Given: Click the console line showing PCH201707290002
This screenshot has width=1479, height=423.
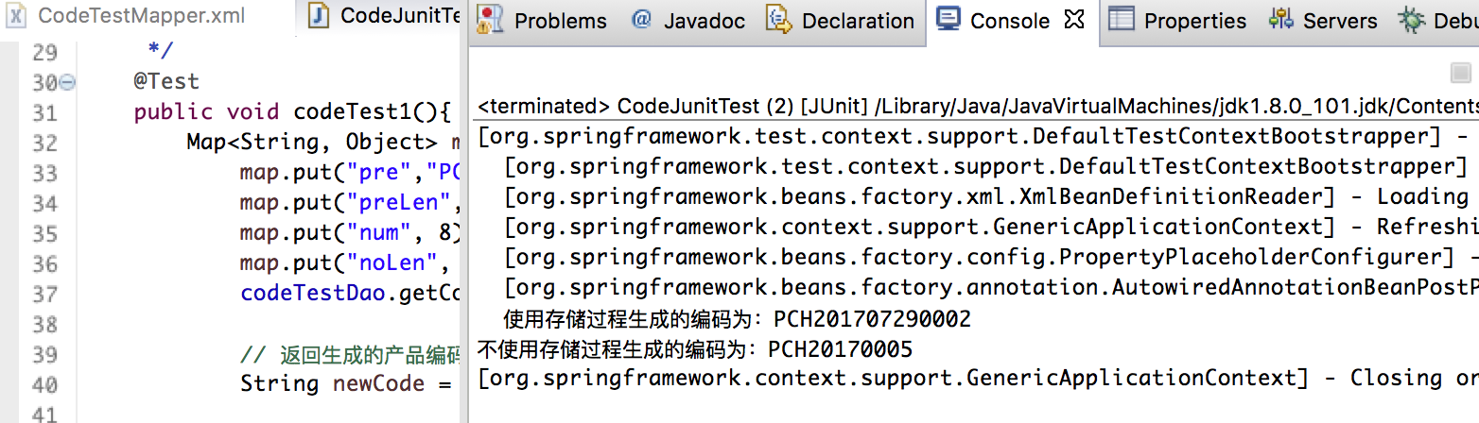Looking at the screenshot, I should 737,319.
